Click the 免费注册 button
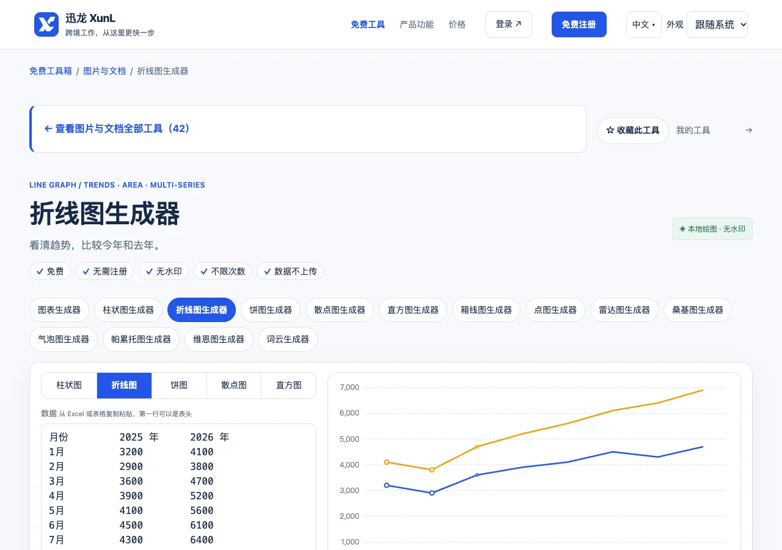 [579, 24]
